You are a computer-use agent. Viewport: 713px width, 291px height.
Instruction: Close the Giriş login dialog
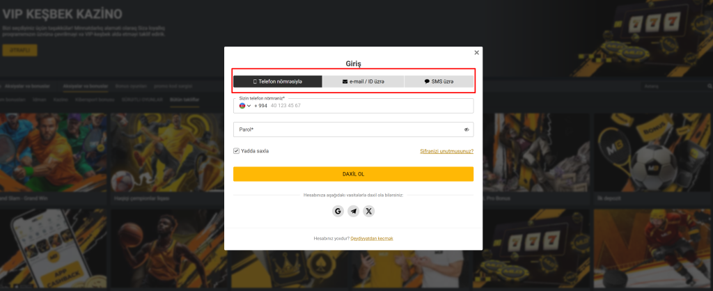point(476,53)
